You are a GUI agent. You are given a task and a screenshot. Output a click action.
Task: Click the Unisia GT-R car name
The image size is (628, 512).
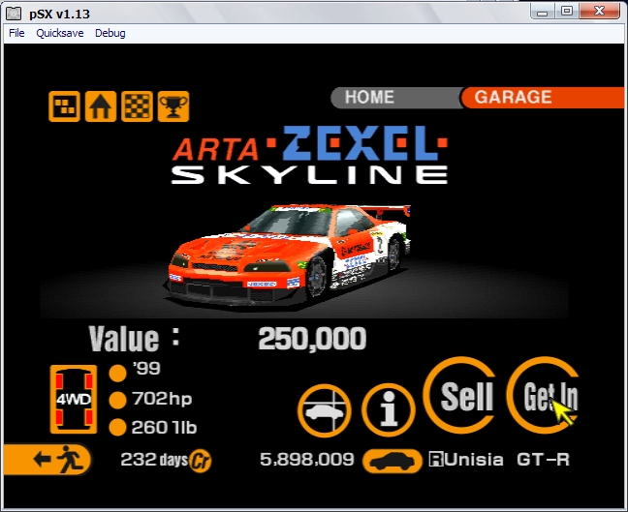(499, 460)
